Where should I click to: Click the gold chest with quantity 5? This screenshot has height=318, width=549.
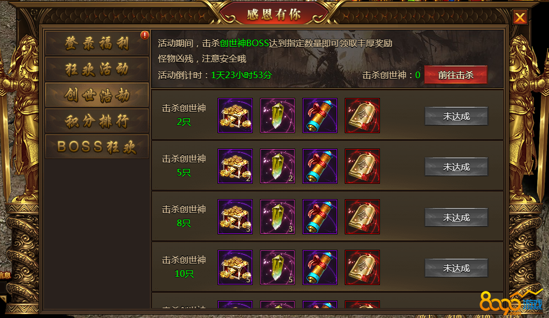pyautogui.click(x=235, y=267)
